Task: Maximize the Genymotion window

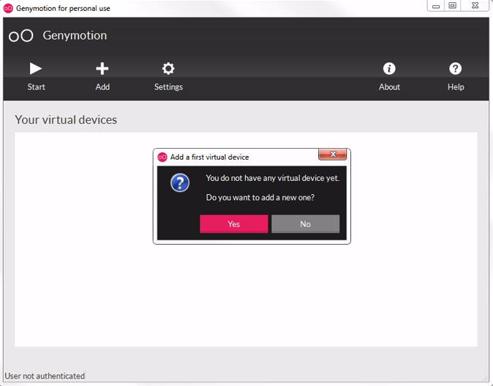Action: (x=452, y=6)
